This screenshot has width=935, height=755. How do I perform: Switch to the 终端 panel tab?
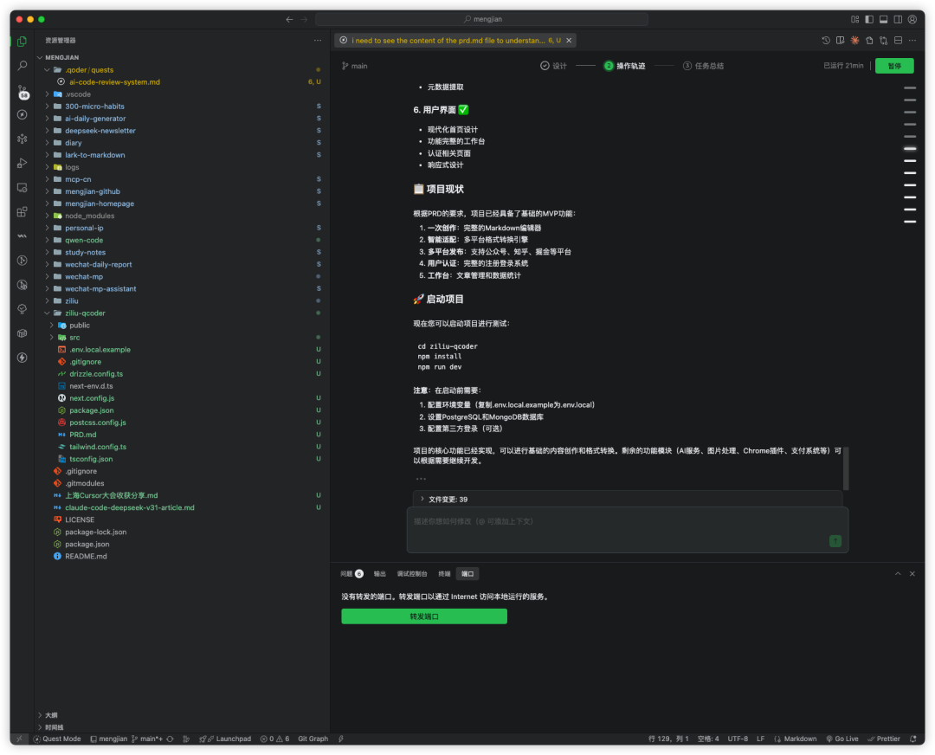coord(444,574)
